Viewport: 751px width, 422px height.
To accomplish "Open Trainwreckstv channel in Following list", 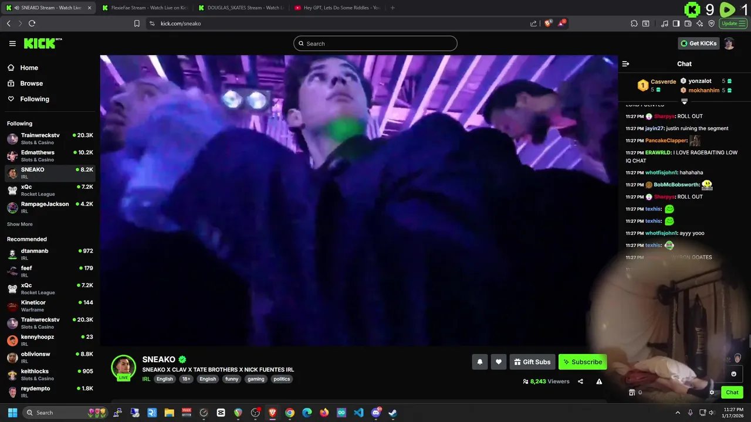I will pyautogui.click(x=50, y=138).
